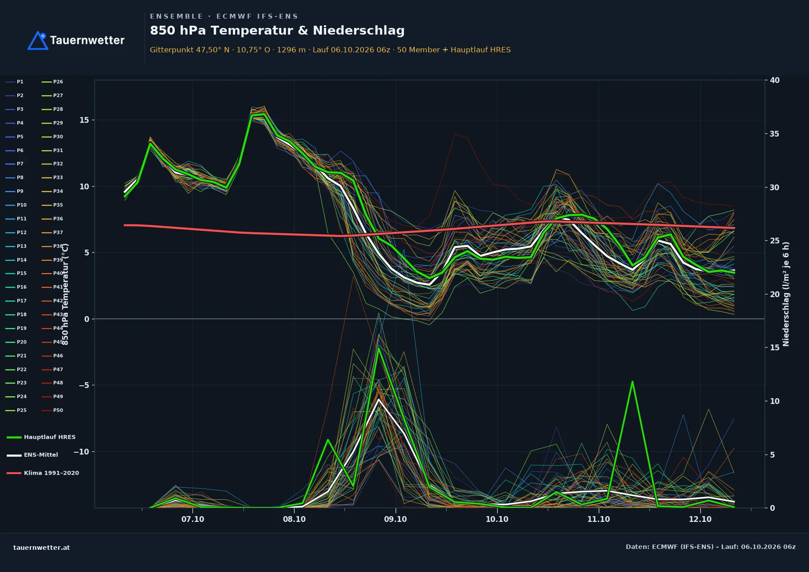
Task: Click the P19 member legend entry
Action: tap(16, 328)
